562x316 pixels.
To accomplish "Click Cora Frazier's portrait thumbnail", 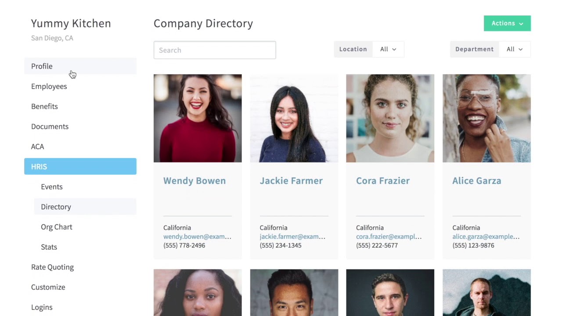I will point(390,118).
